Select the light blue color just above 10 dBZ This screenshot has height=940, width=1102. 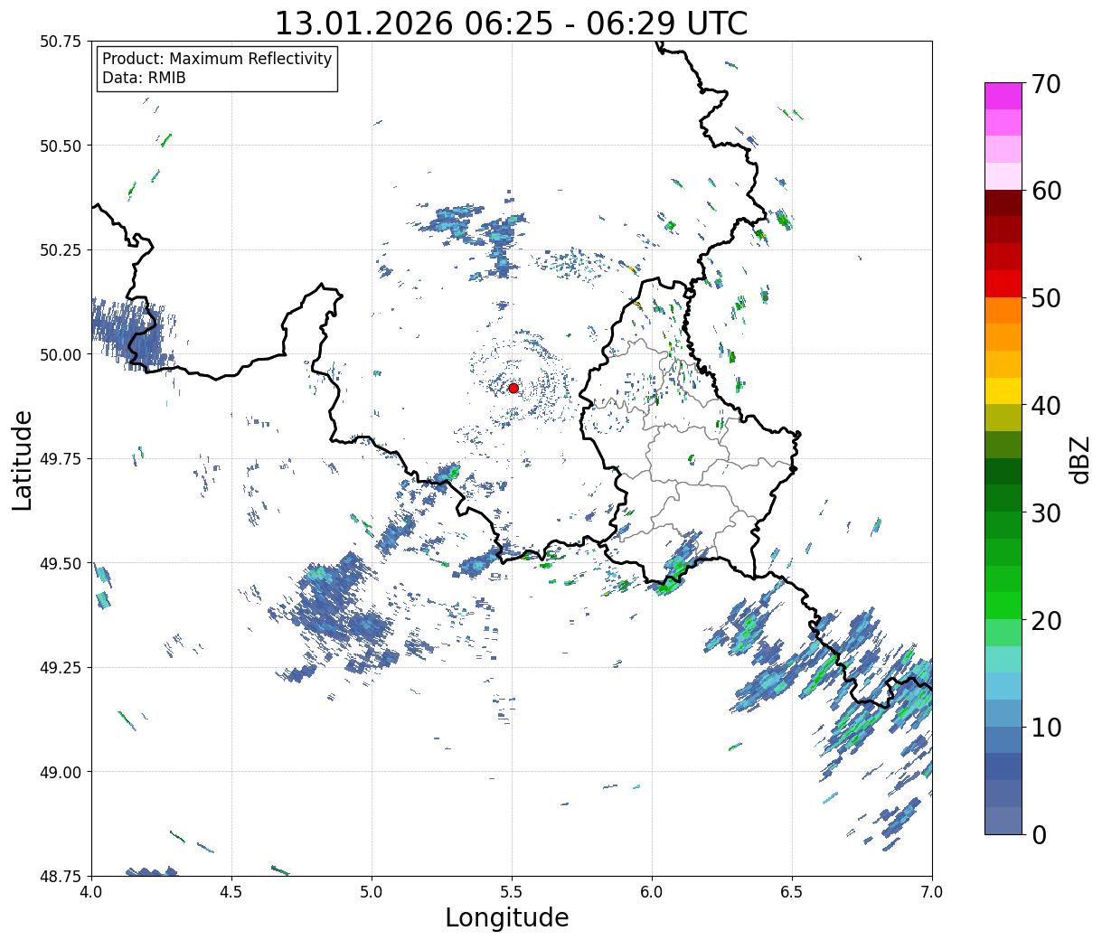(1003, 712)
